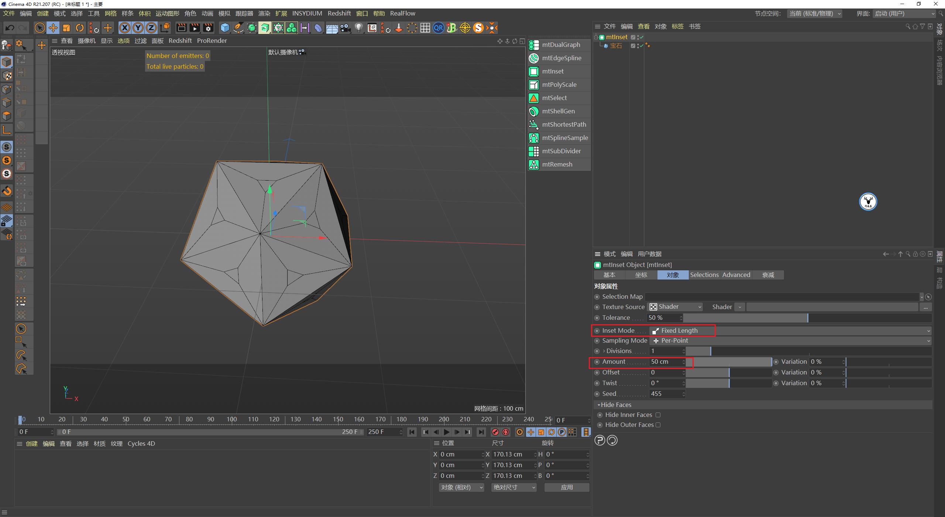This screenshot has height=517, width=945.
Task: Select the Move tool in the toolbar
Action: tap(53, 28)
